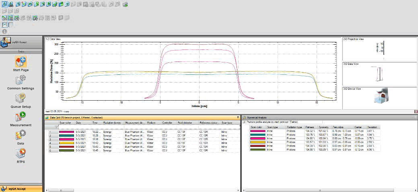Open the Data Grid panel pin dropdown
Screen dimensions: 418x192
(238, 117)
